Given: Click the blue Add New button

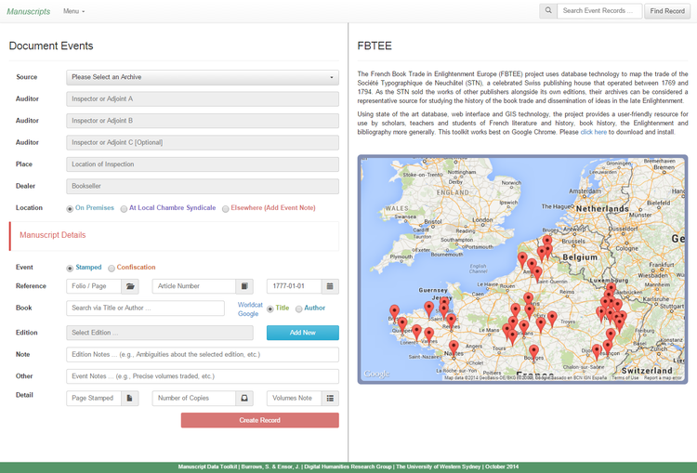Looking at the screenshot, I should click(x=302, y=333).
